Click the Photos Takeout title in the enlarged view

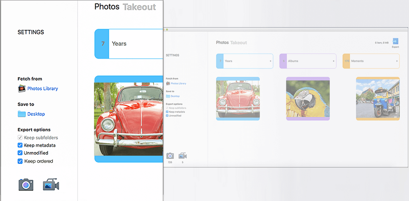pos(125,7)
